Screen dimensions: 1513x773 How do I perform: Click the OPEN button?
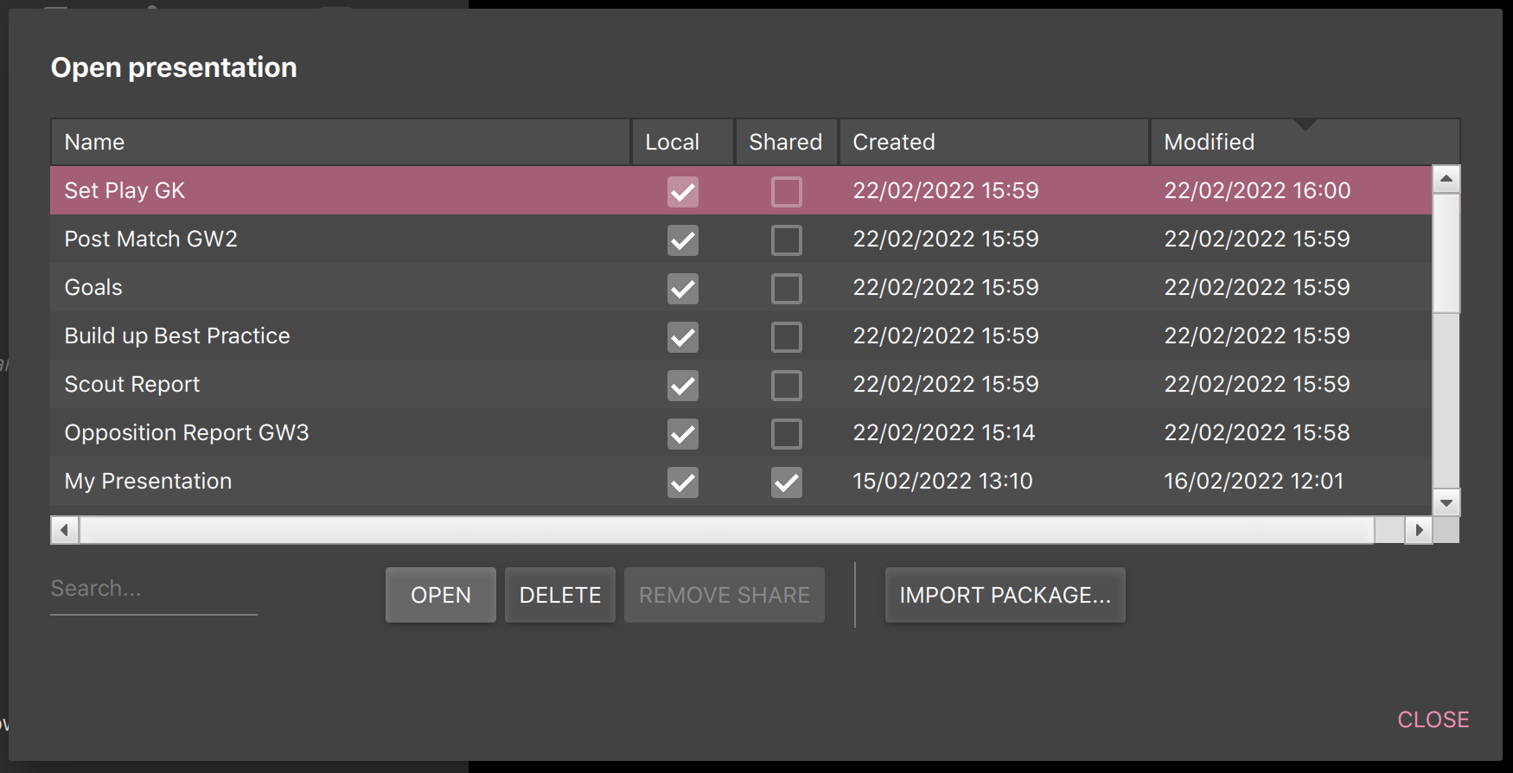click(441, 595)
